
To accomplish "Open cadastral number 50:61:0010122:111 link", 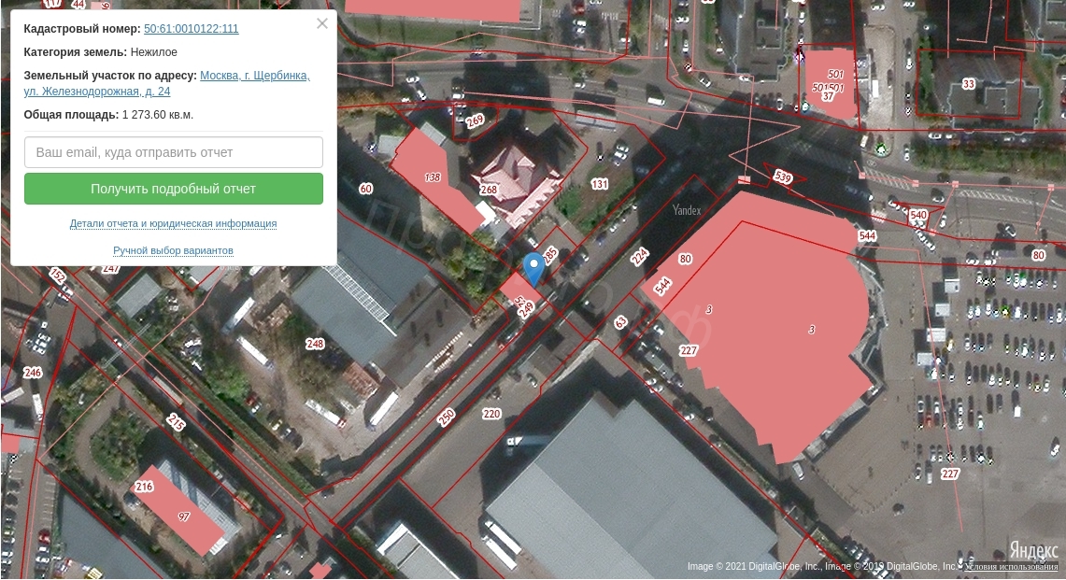I will coord(191,29).
